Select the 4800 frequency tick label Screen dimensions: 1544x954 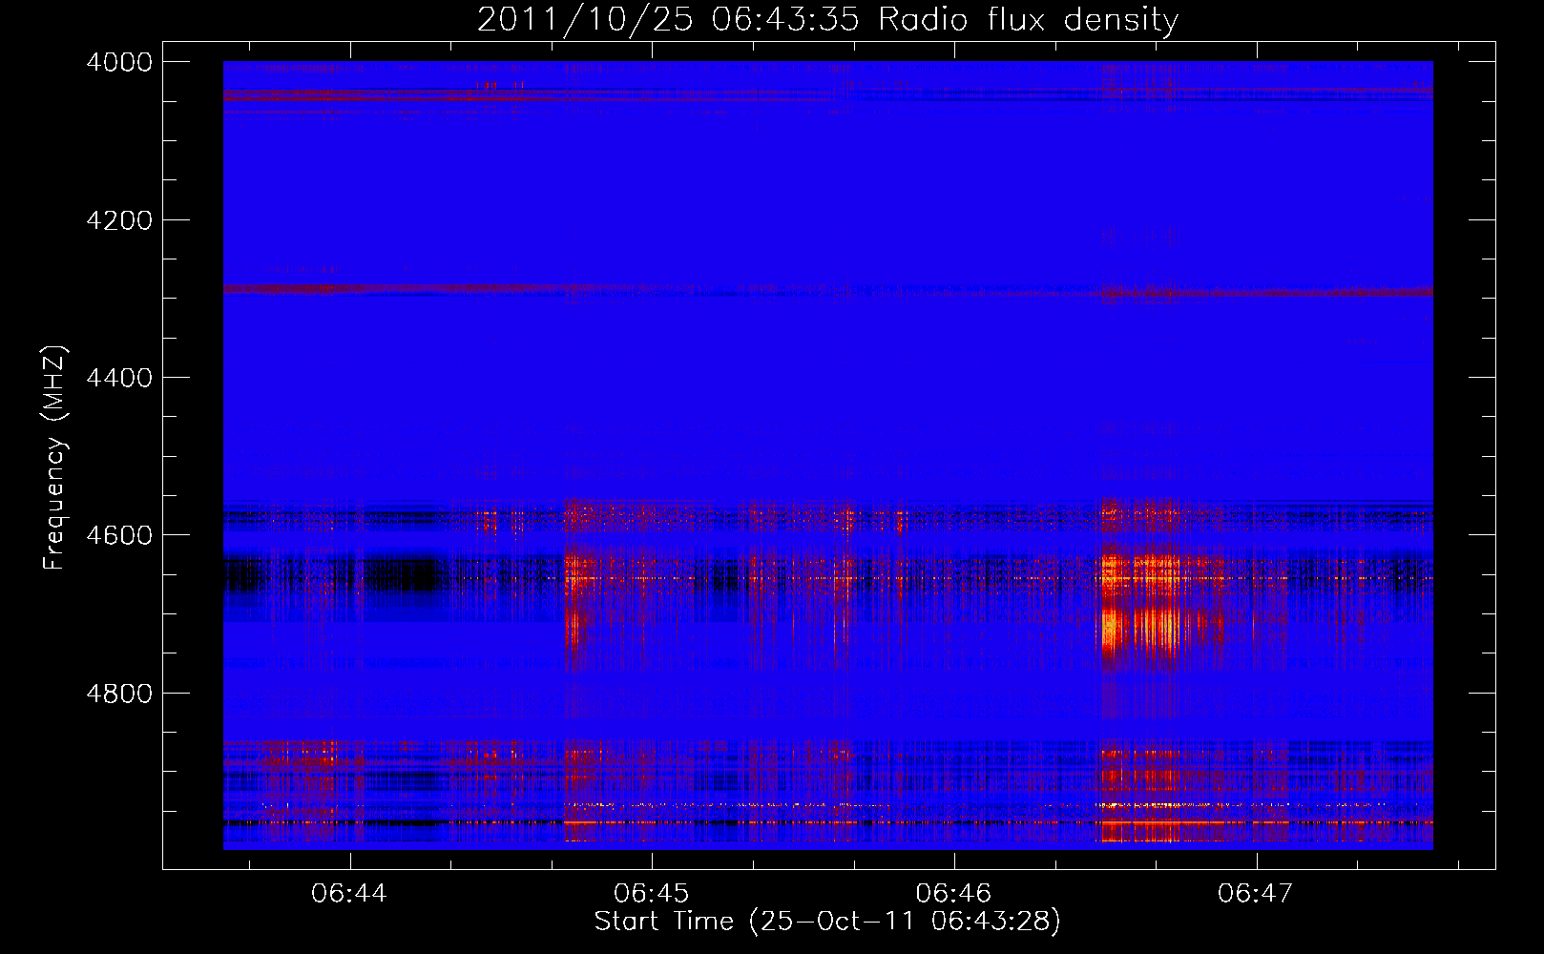tap(119, 694)
